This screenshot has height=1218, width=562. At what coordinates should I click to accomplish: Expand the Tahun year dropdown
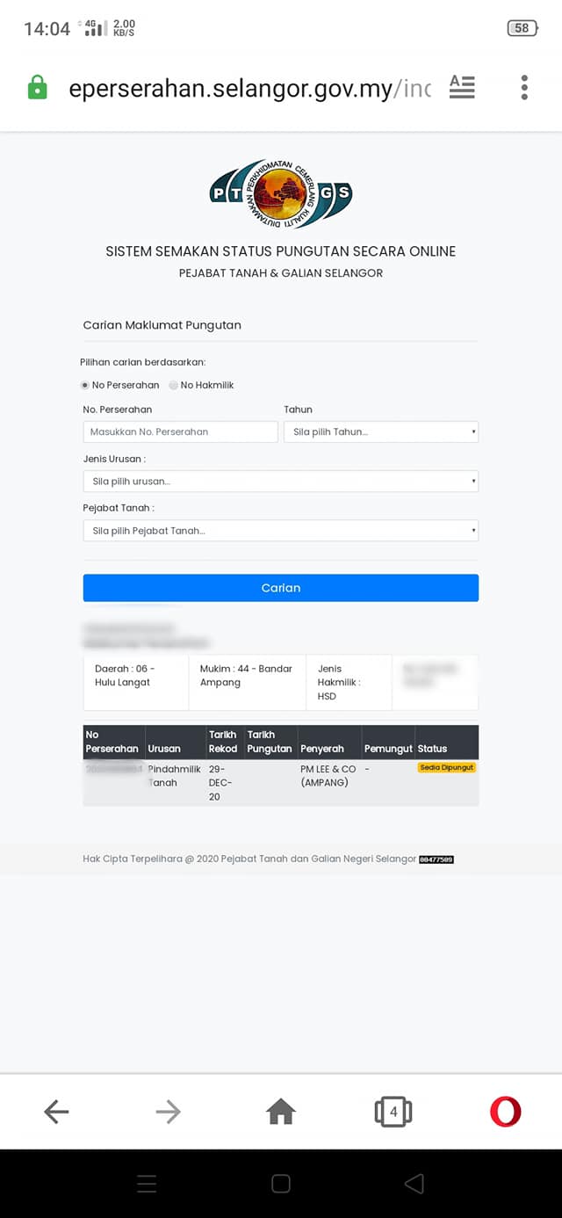coord(381,431)
